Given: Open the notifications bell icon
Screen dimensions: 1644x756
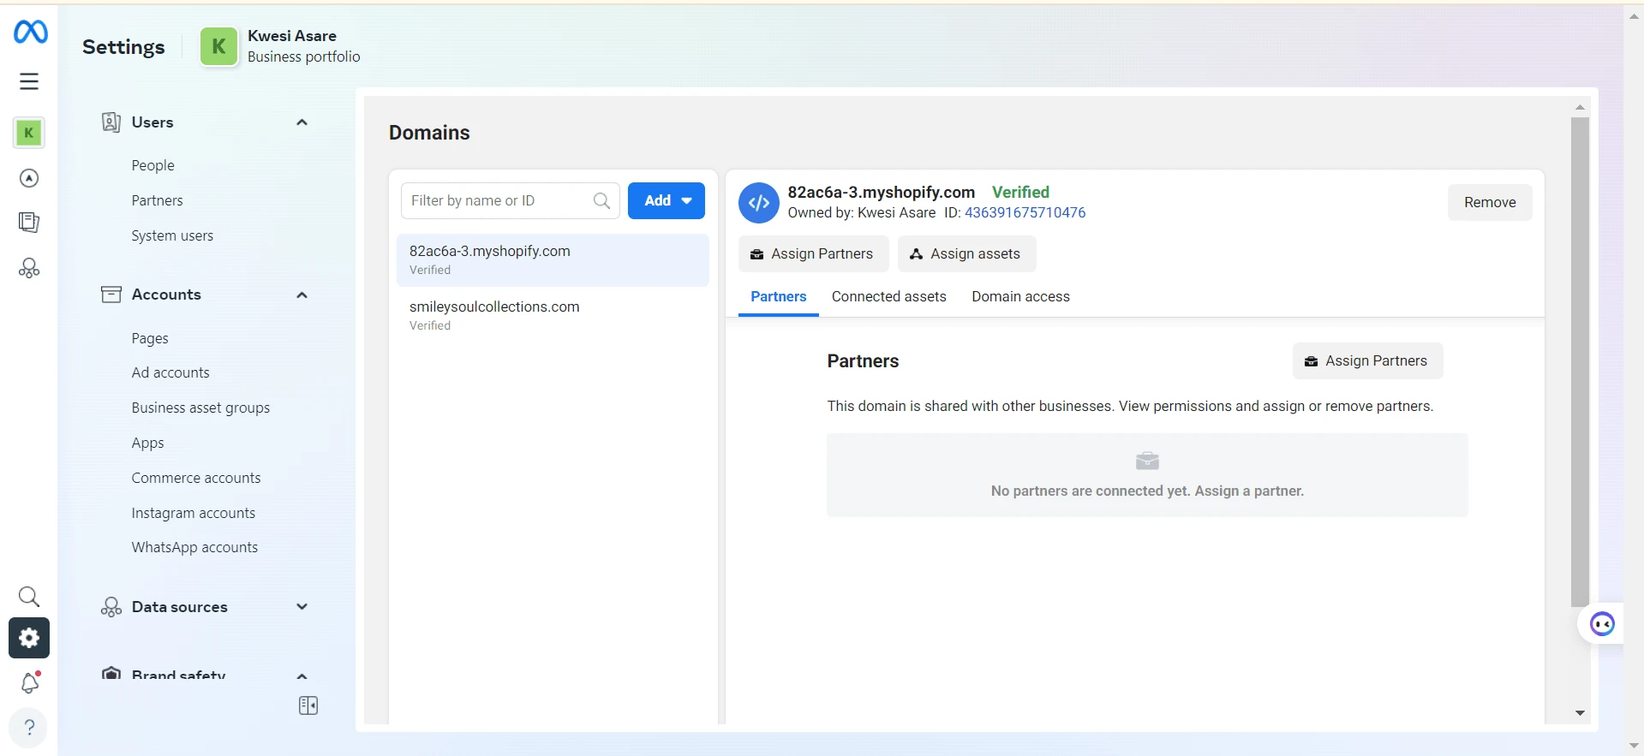Looking at the screenshot, I should tap(29, 682).
